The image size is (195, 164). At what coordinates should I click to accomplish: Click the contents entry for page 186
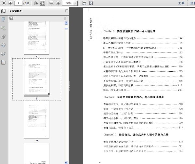click(x=143, y=38)
